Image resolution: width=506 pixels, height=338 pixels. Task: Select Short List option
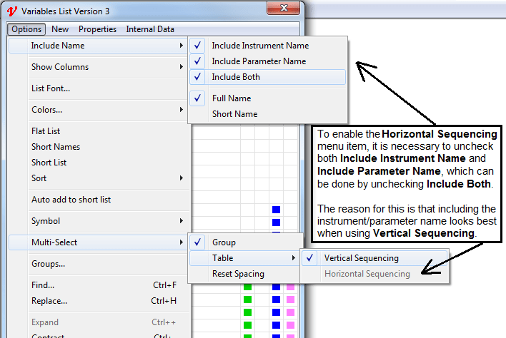pyautogui.click(x=98, y=163)
